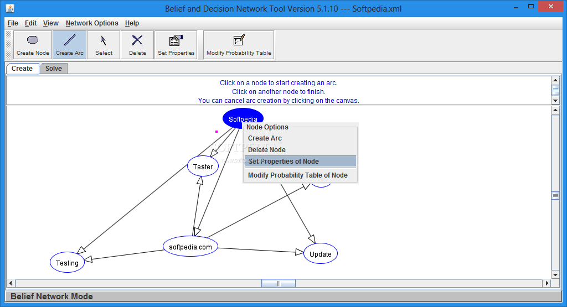Click message panel scroll up arrow
567x307 pixels.
(x=555, y=80)
